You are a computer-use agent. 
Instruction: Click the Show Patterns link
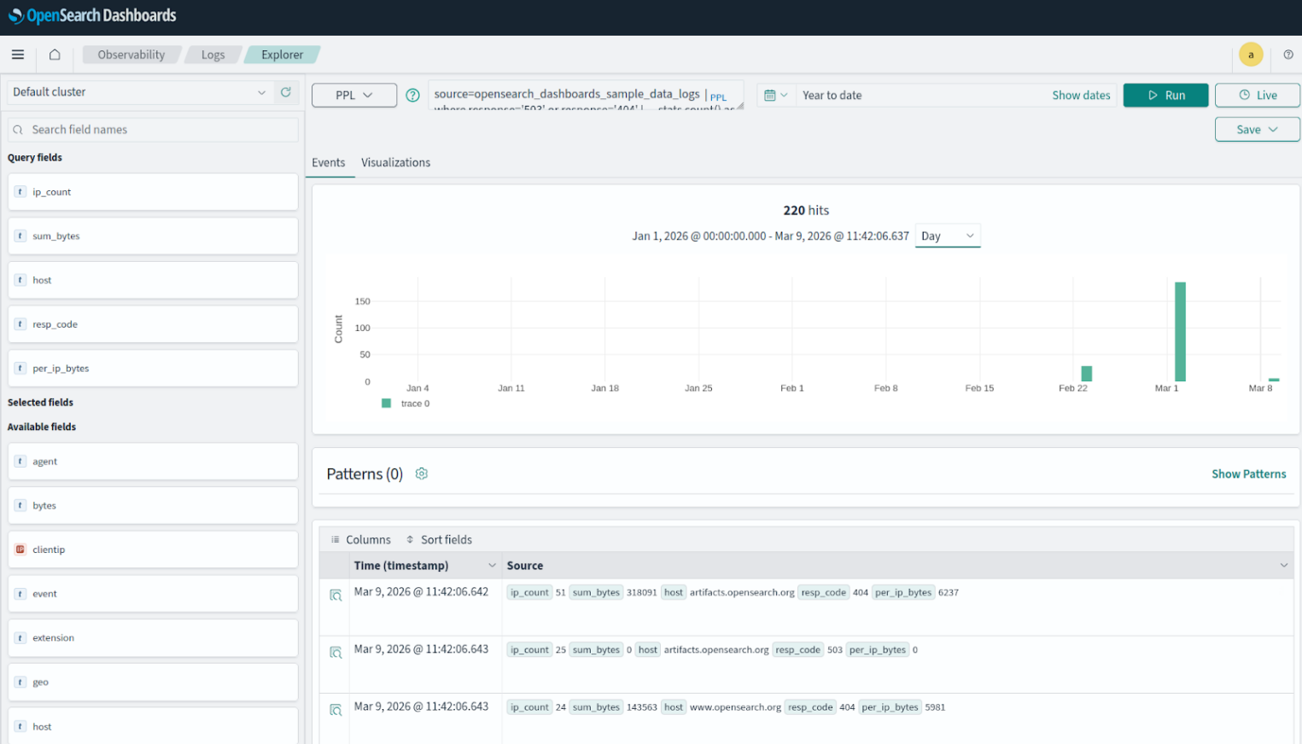1247,474
